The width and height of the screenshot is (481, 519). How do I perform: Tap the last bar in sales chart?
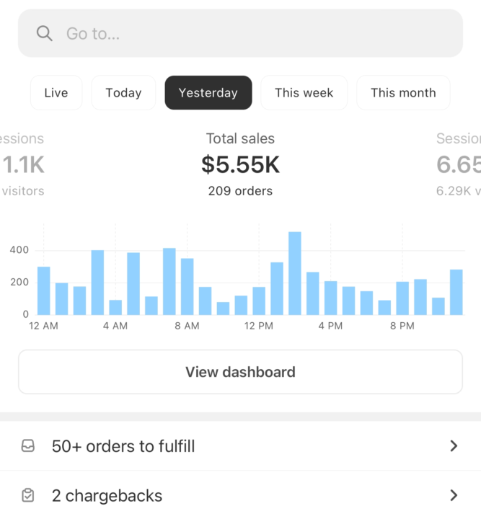456,292
